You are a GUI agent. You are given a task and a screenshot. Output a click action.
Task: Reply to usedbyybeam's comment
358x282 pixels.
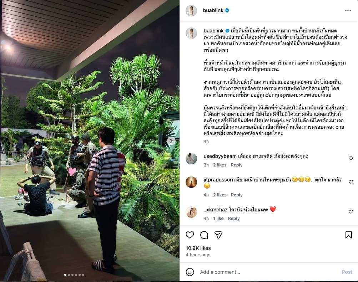click(x=237, y=165)
